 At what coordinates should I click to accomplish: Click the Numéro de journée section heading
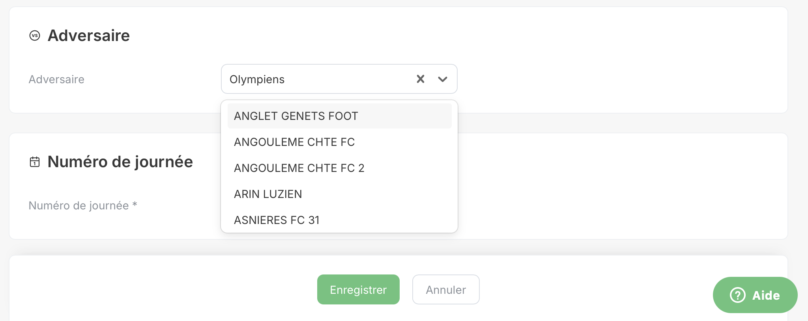coord(120,162)
